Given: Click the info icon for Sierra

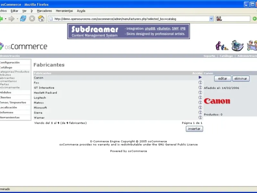Looking at the screenshot, I should (x=200, y=112).
